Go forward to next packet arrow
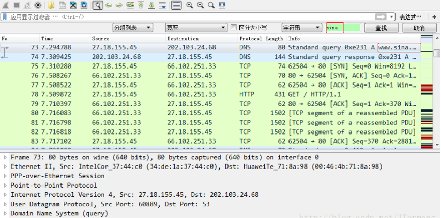The height and width of the screenshot is (218, 441). tap(119, 5)
